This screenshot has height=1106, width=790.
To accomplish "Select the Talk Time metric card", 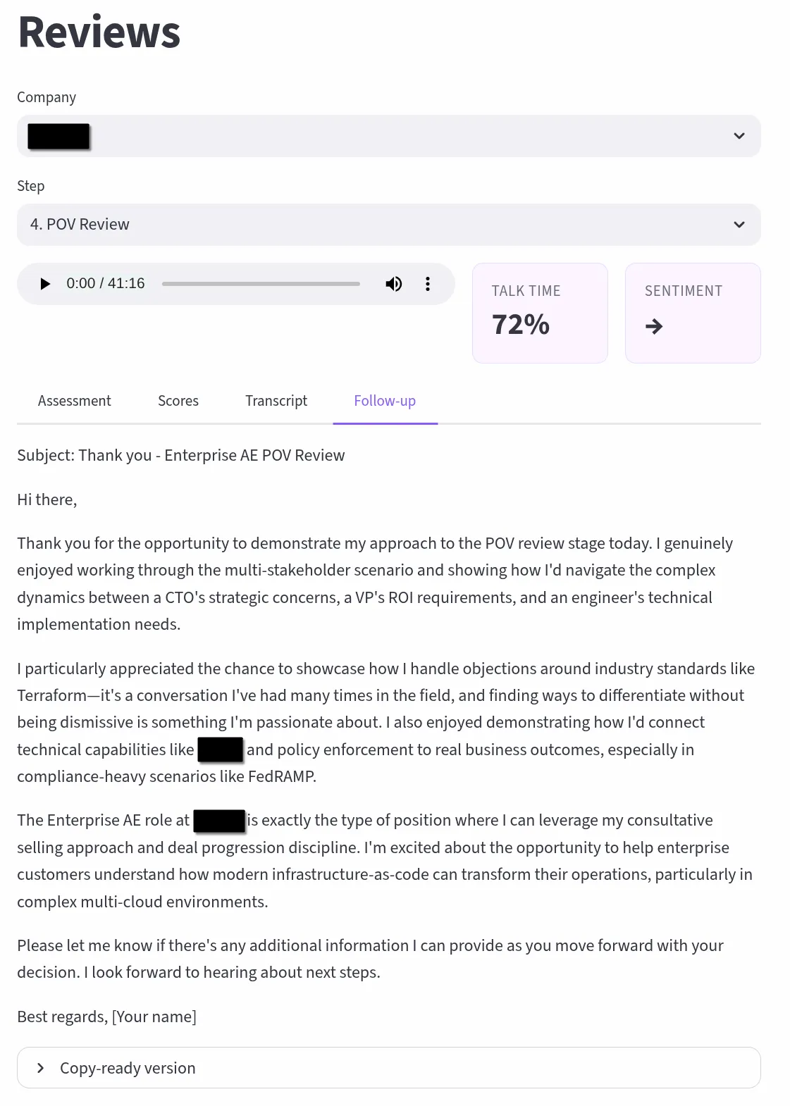I will click(x=540, y=313).
